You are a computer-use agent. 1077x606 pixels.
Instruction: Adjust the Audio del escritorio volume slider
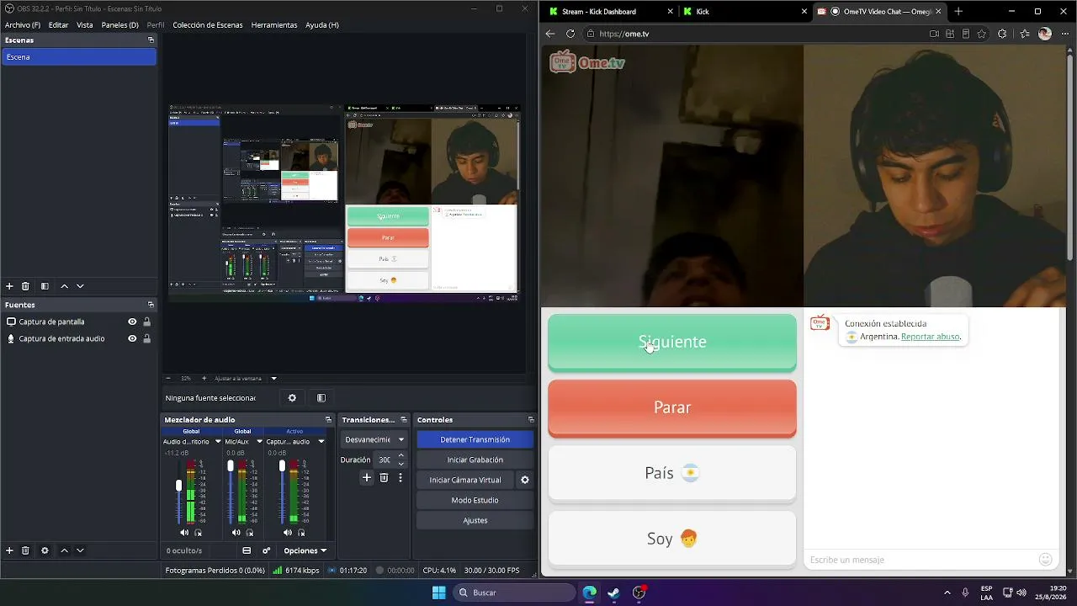(x=178, y=486)
